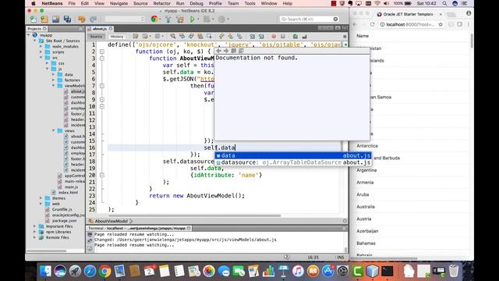Expand the node_modules folder
499x281 pixels.
41,47
